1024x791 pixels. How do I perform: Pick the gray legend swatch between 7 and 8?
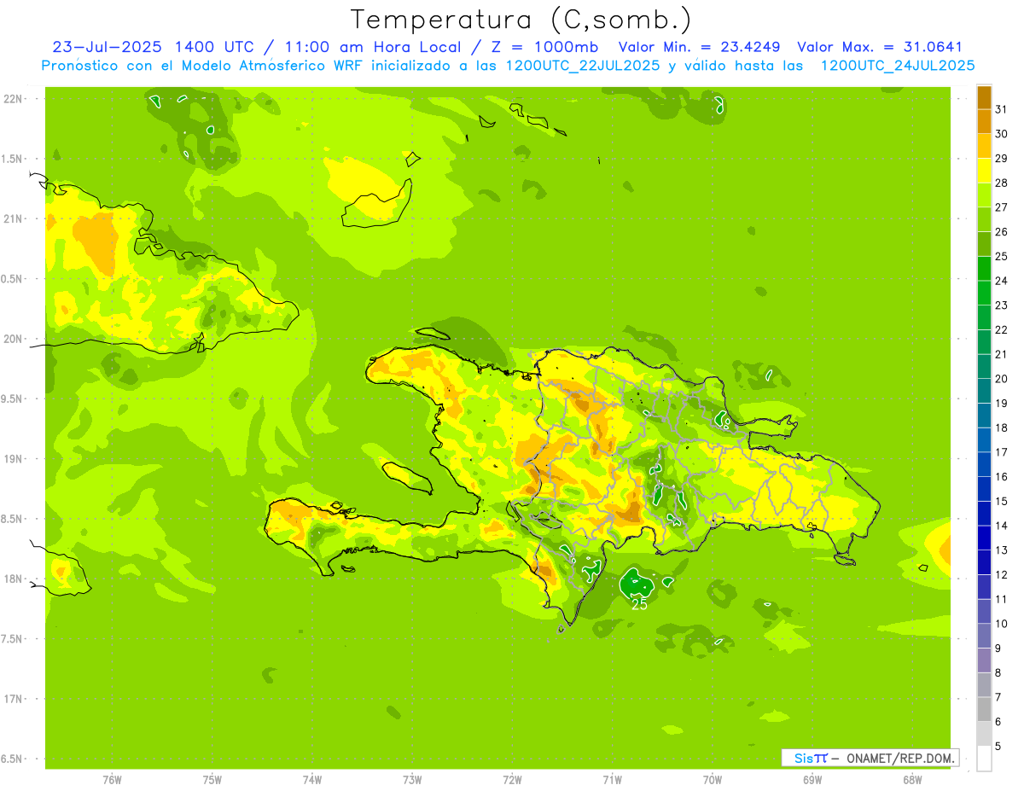[984, 684]
